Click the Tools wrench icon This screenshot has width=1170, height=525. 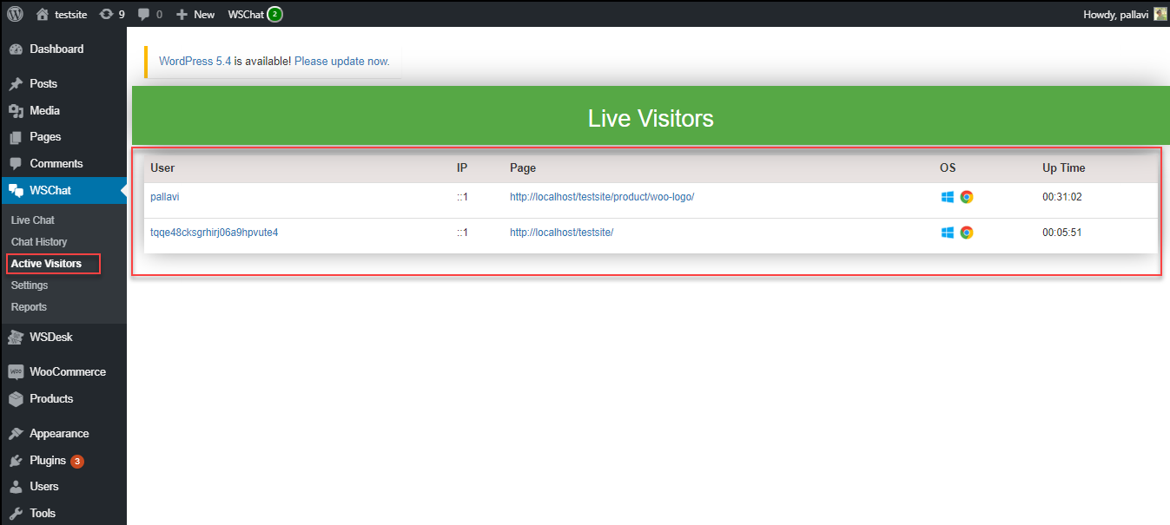tap(16, 514)
